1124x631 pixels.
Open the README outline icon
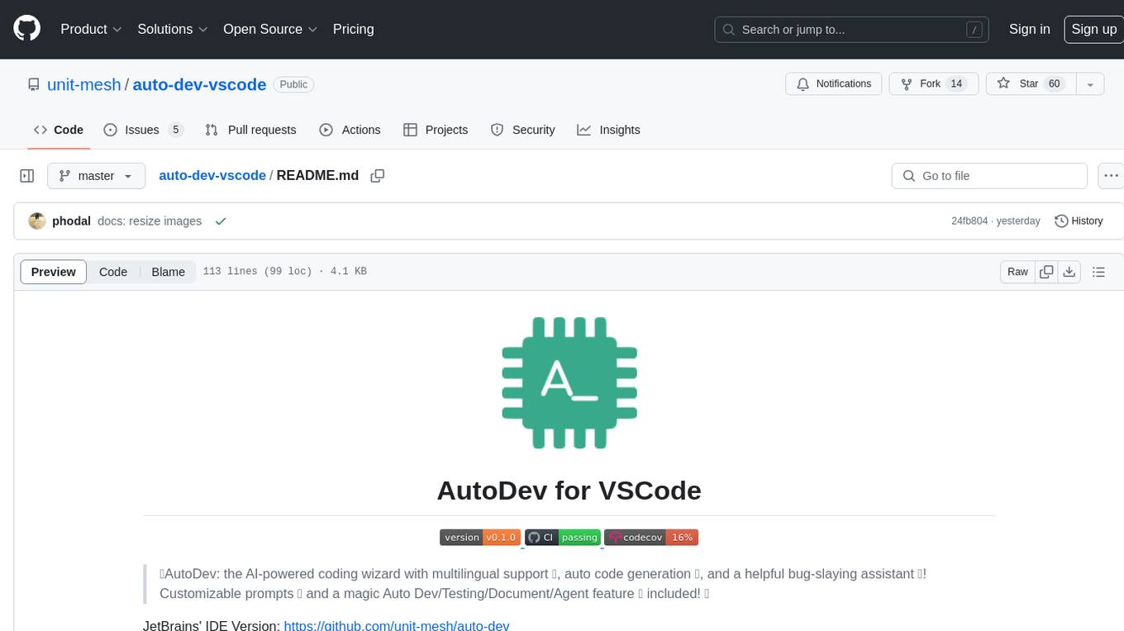(x=1098, y=272)
